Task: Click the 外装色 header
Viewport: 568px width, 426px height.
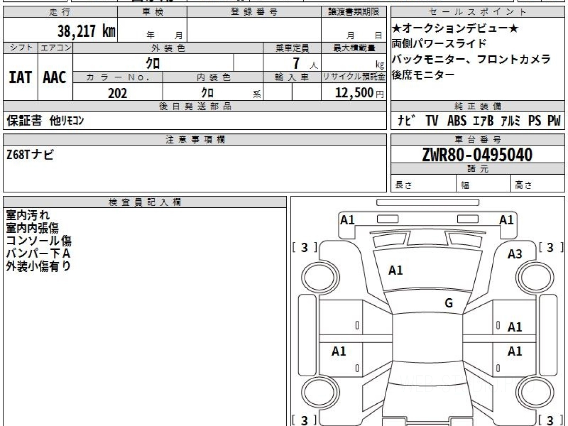Action: (168, 48)
